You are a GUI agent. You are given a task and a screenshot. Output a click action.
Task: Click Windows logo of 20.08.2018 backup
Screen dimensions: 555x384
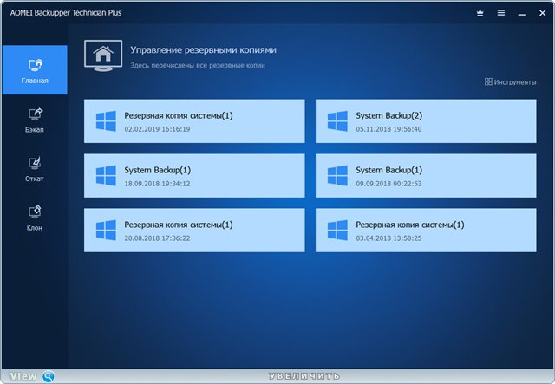pyautogui.click(x=106, y=230)
